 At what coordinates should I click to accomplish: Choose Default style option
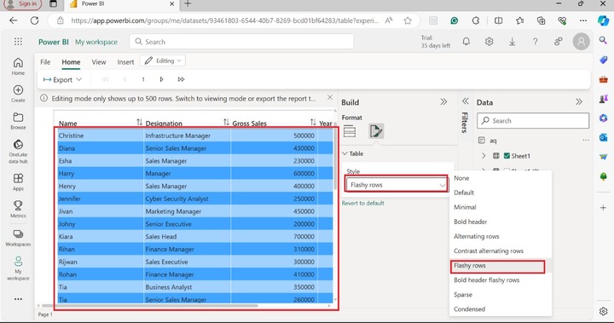point(501,193)
